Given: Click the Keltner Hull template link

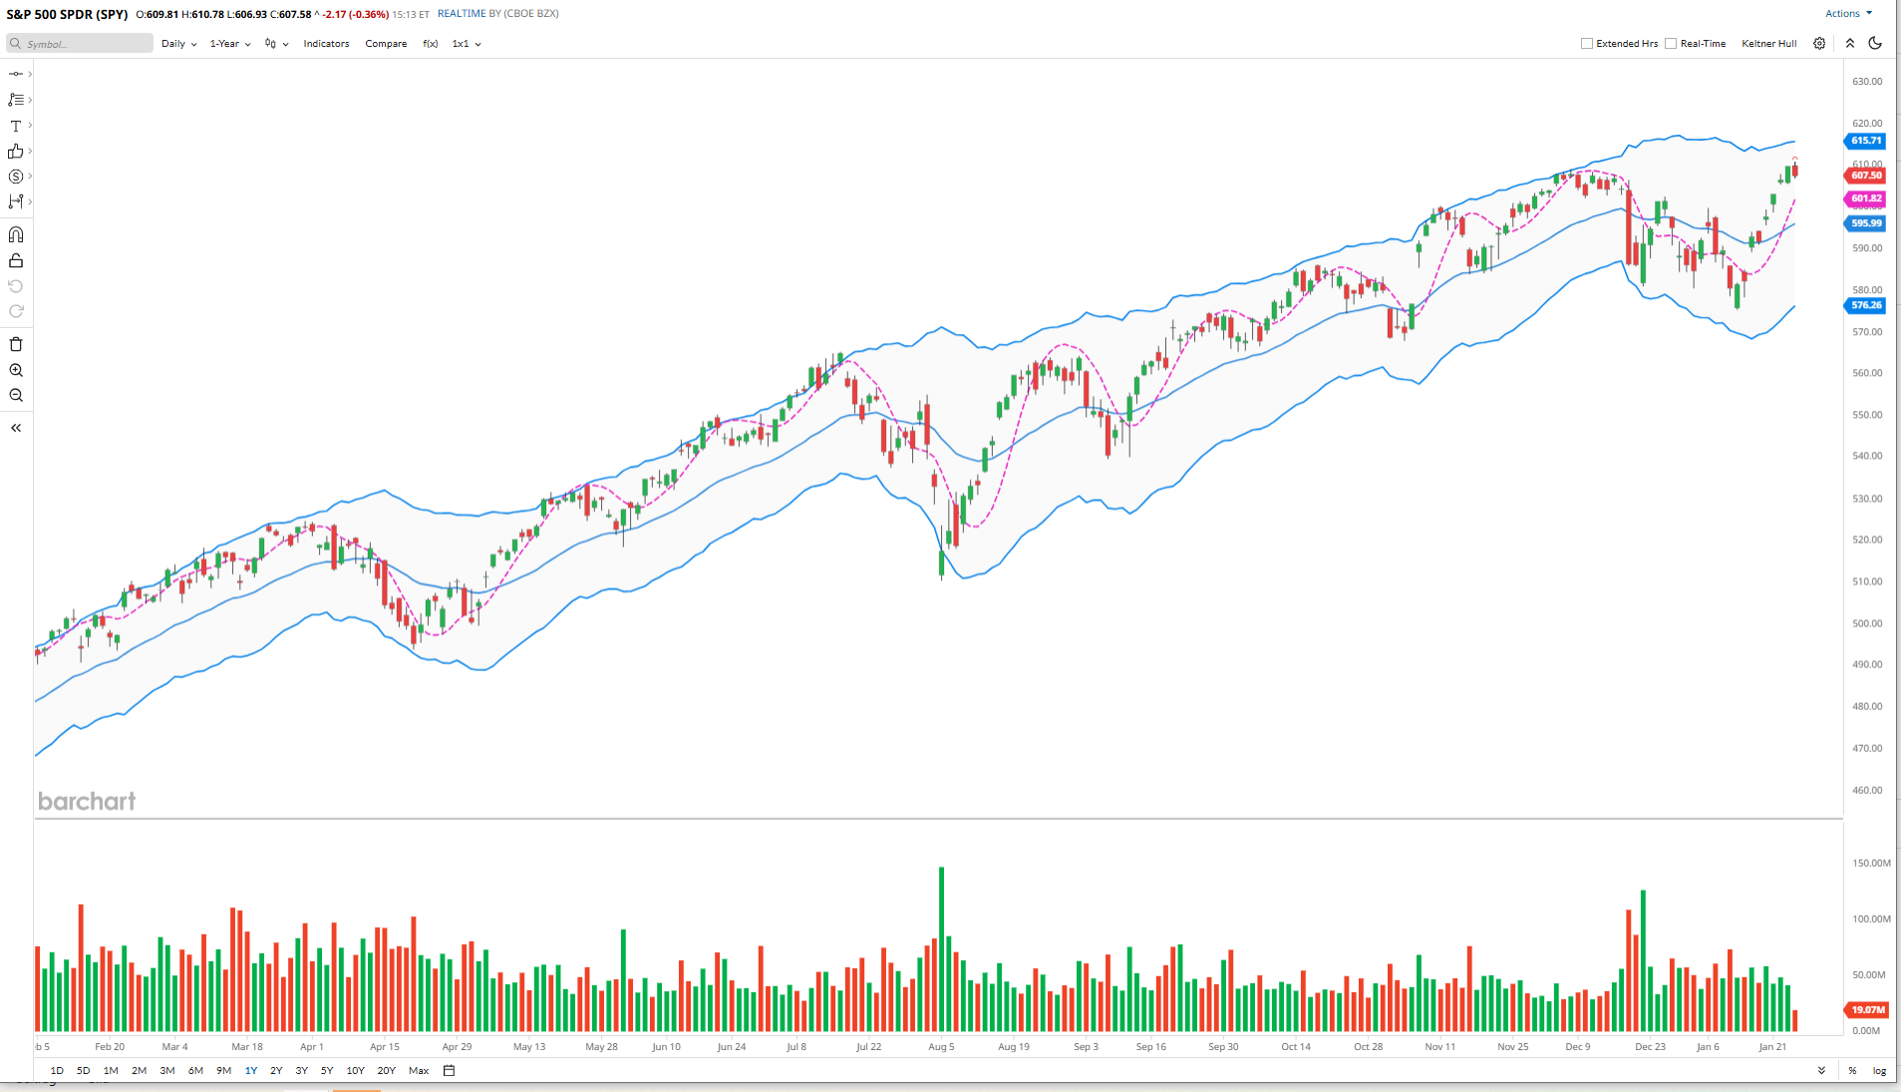Looking at the screenshot, I should [1768, 44].
